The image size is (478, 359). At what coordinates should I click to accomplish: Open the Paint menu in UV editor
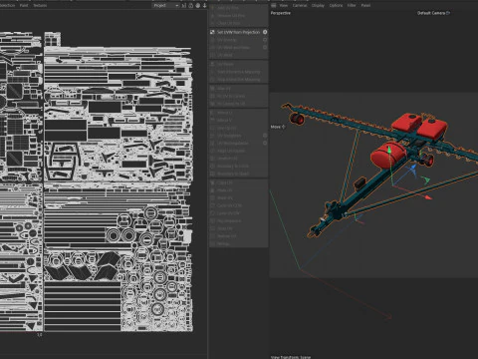(24, 5)
